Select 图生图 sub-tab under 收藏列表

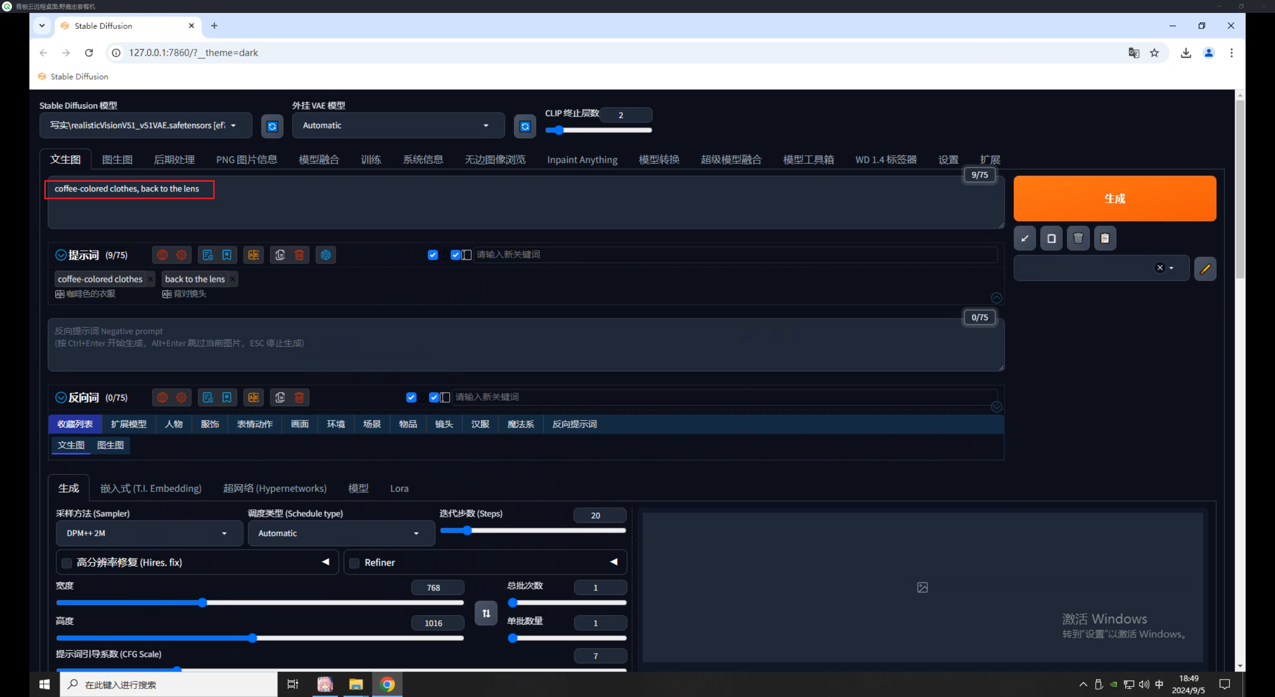pyautogui.click(x=110, y=445)
